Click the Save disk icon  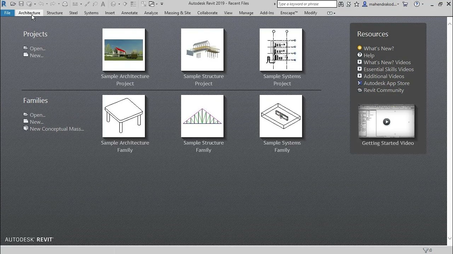21,4
